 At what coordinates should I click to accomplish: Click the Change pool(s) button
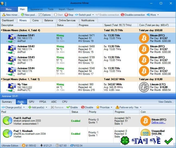click(12, 108)
